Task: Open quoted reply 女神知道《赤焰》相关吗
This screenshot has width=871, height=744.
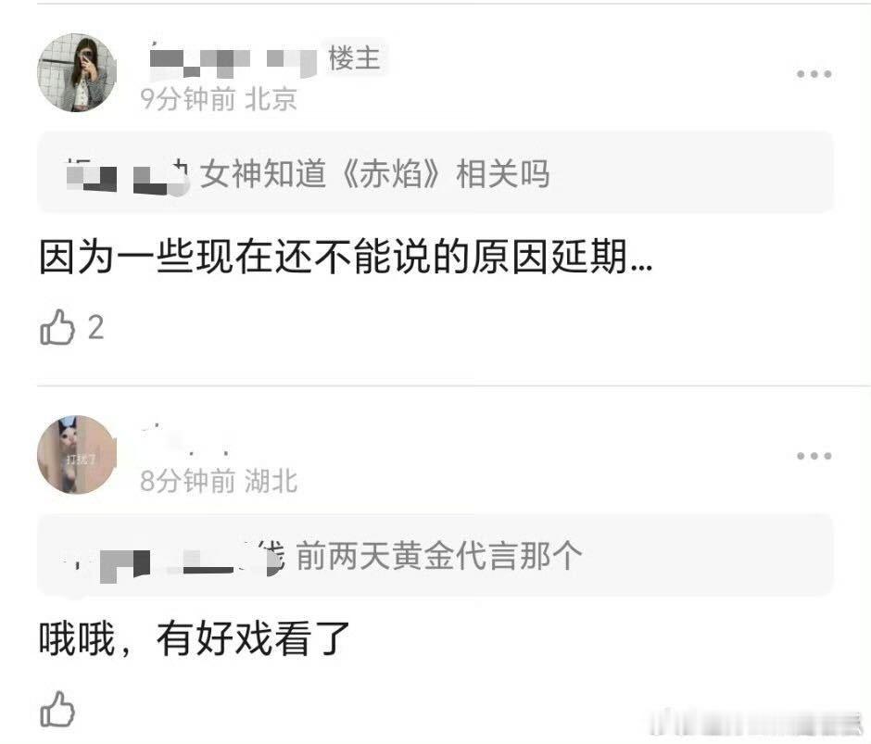Action: [x=435, y=173]
